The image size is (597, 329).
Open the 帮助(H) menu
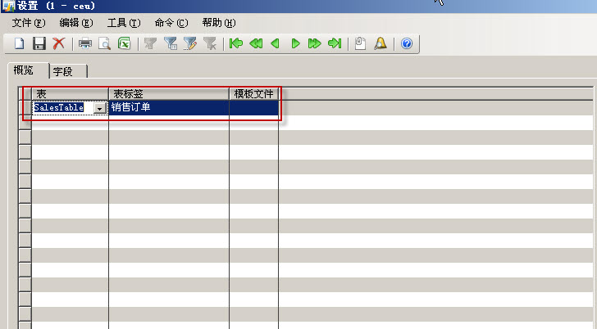219,23
